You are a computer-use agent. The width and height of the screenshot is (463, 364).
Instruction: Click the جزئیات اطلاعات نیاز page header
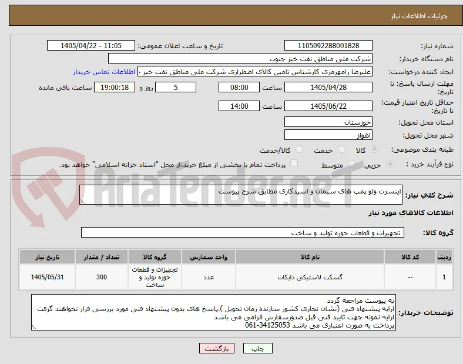click(x=420, y=16)
